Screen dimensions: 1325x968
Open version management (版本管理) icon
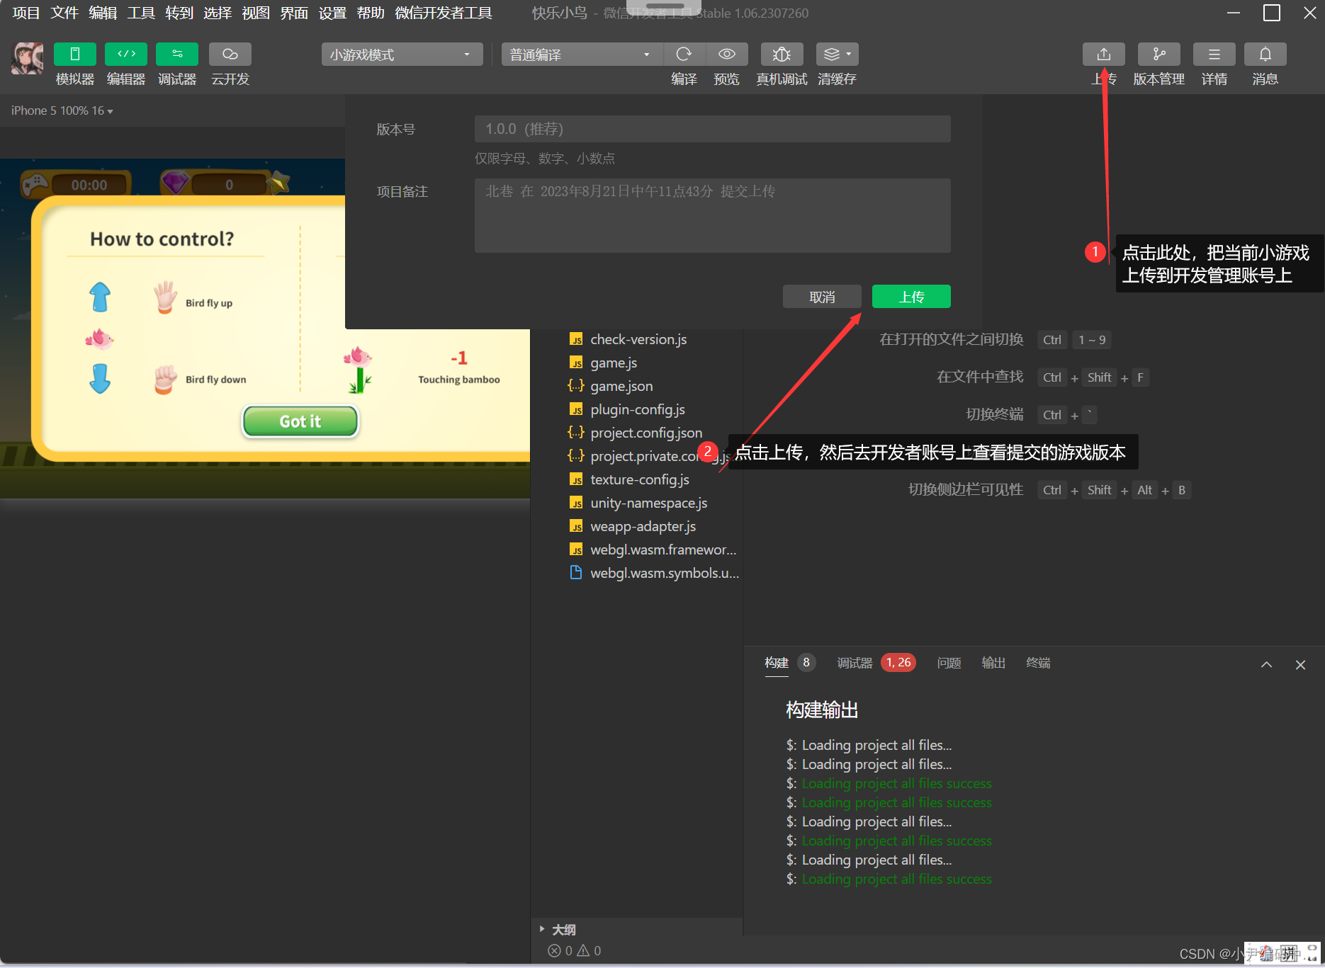pyautogui.click(x=1158, y=55)
